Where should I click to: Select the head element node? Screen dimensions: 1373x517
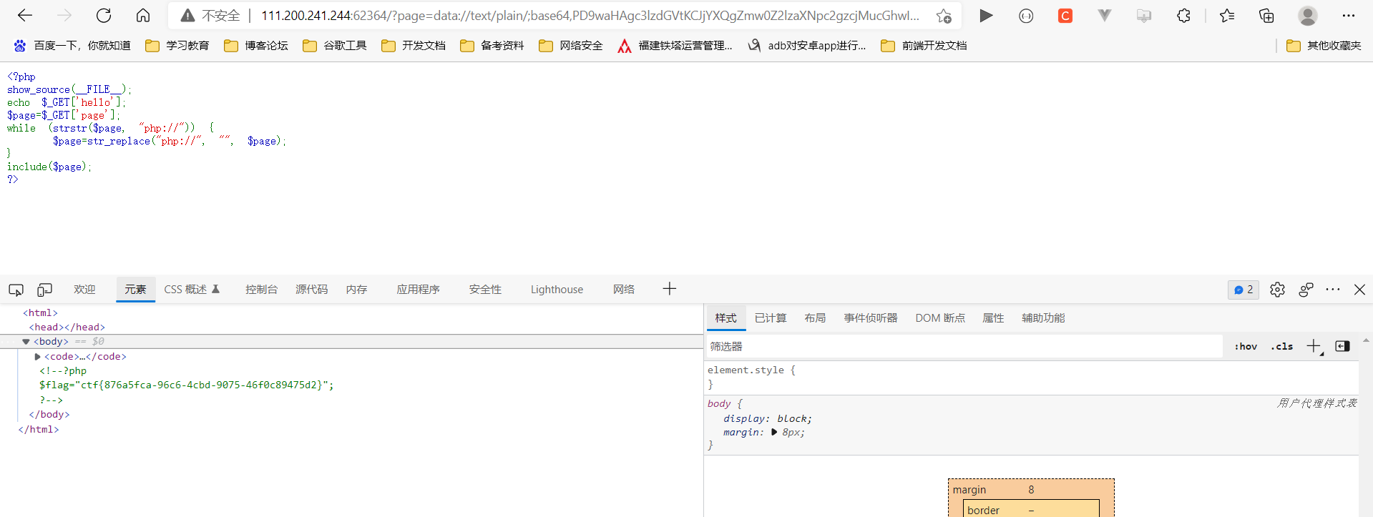pos(67,327)
